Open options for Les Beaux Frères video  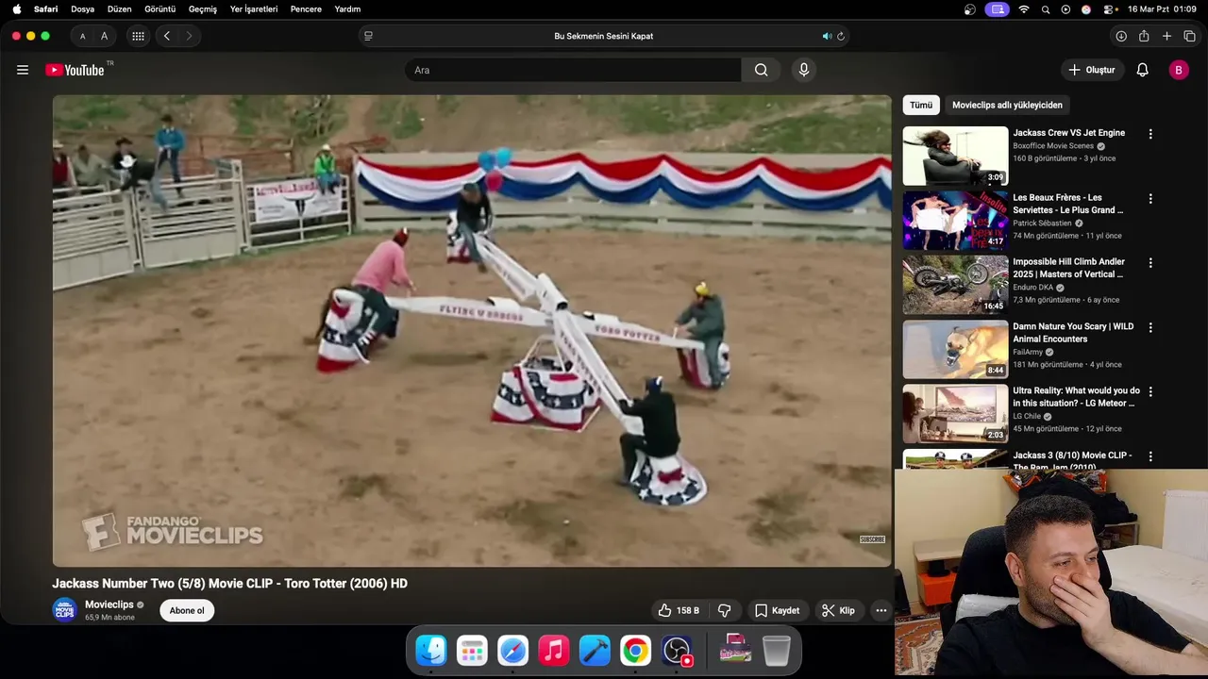click(x=1149, y=199)
